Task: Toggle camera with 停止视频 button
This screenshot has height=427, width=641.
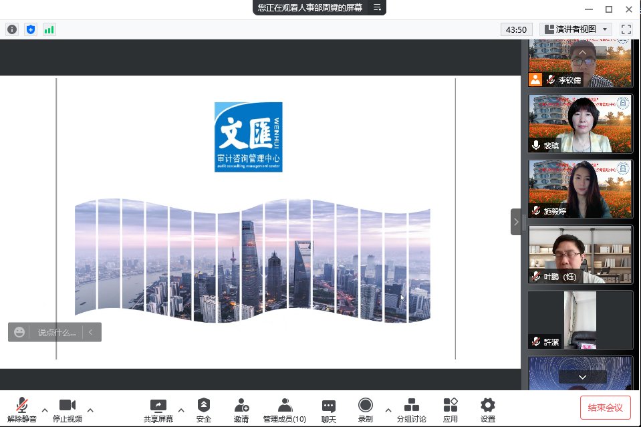Action: click(x=68, y=410)
